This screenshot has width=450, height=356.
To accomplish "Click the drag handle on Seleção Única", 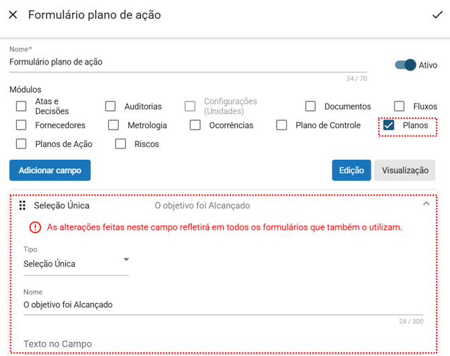I will pyautogui.click(x=22, y=206).
